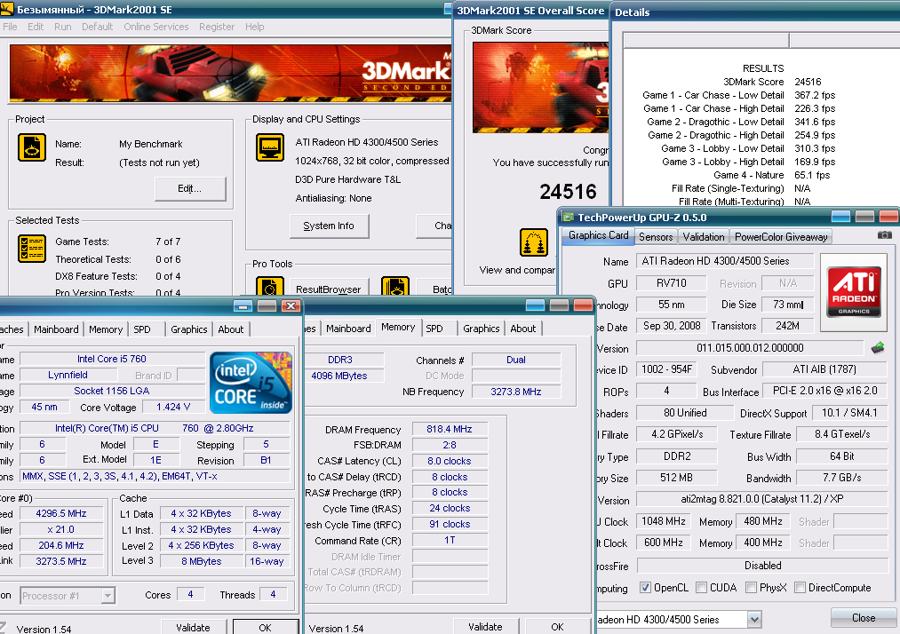Screen dimensions: 900x634
Task: Toggle the PhysX checkbox in GPU-Z
Action: [751, 588]
